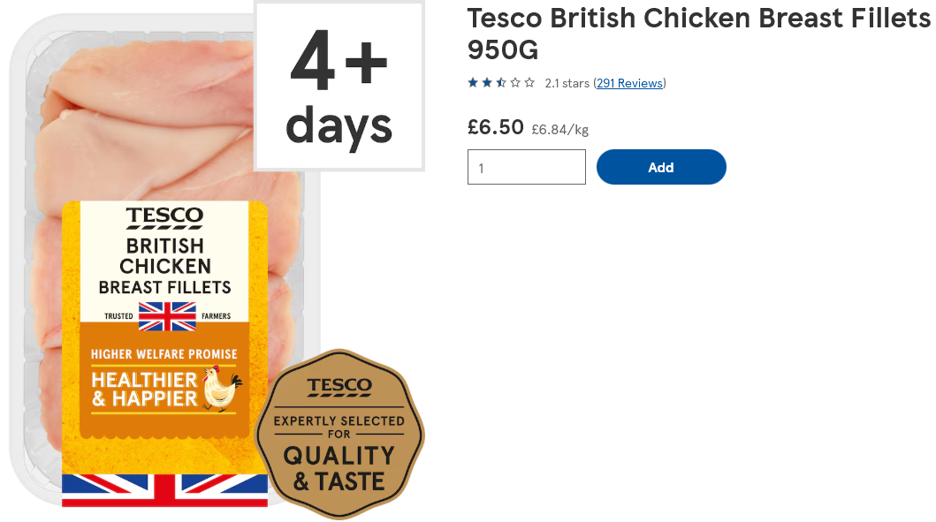Click the 'Healthier & Happier' label text
This screenshot has height=522, width=936.
pos(145,389)
